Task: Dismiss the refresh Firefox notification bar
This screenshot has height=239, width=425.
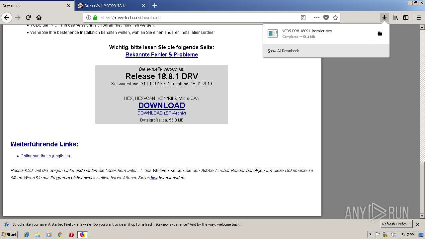Action: tap(418, 224)
